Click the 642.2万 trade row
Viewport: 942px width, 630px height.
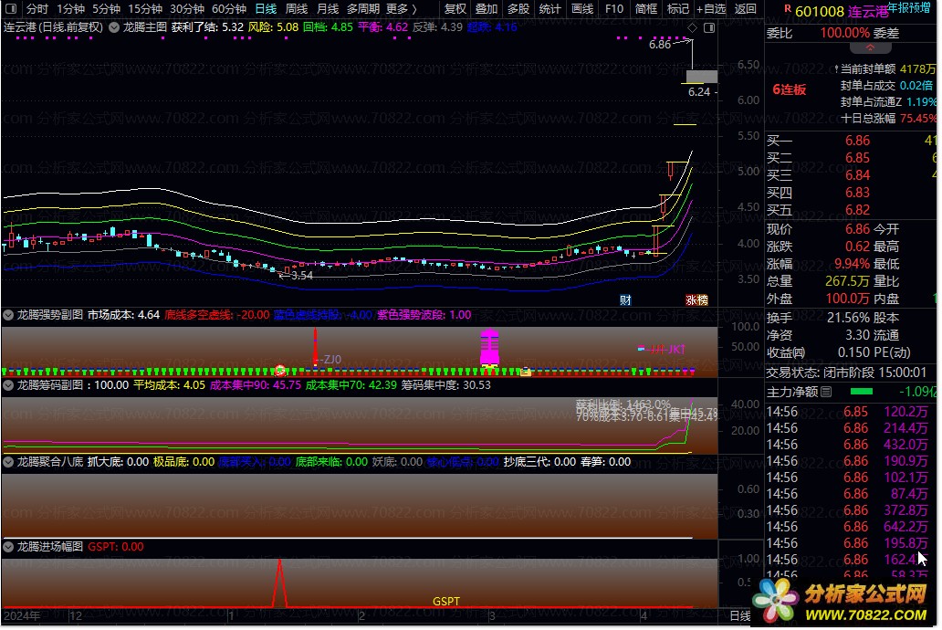pyautogui.click(x=848, y=527)
